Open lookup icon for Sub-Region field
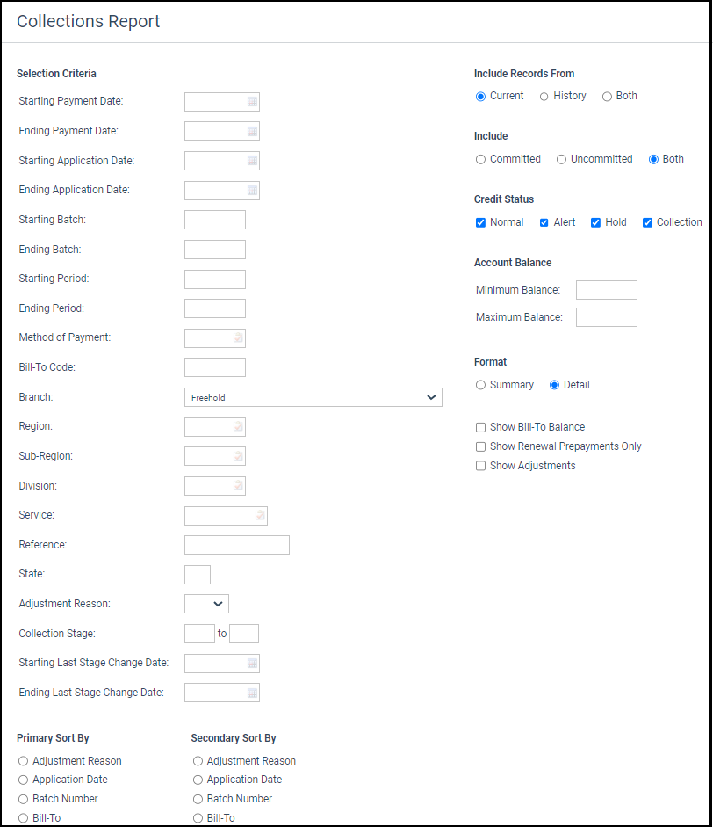The width and height of the screenshot is (713, 827). [x=238, y=456]
